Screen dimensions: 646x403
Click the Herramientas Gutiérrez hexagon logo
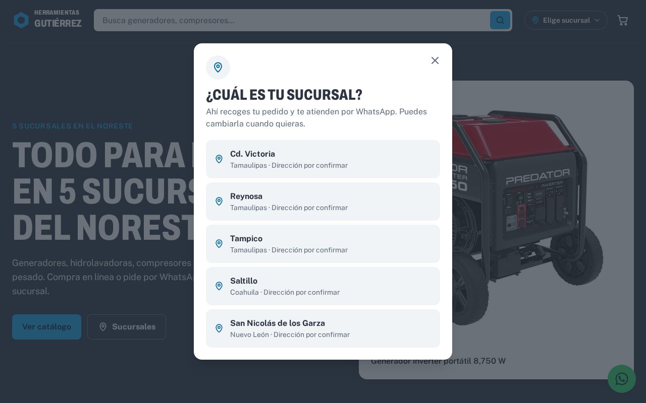21,20
